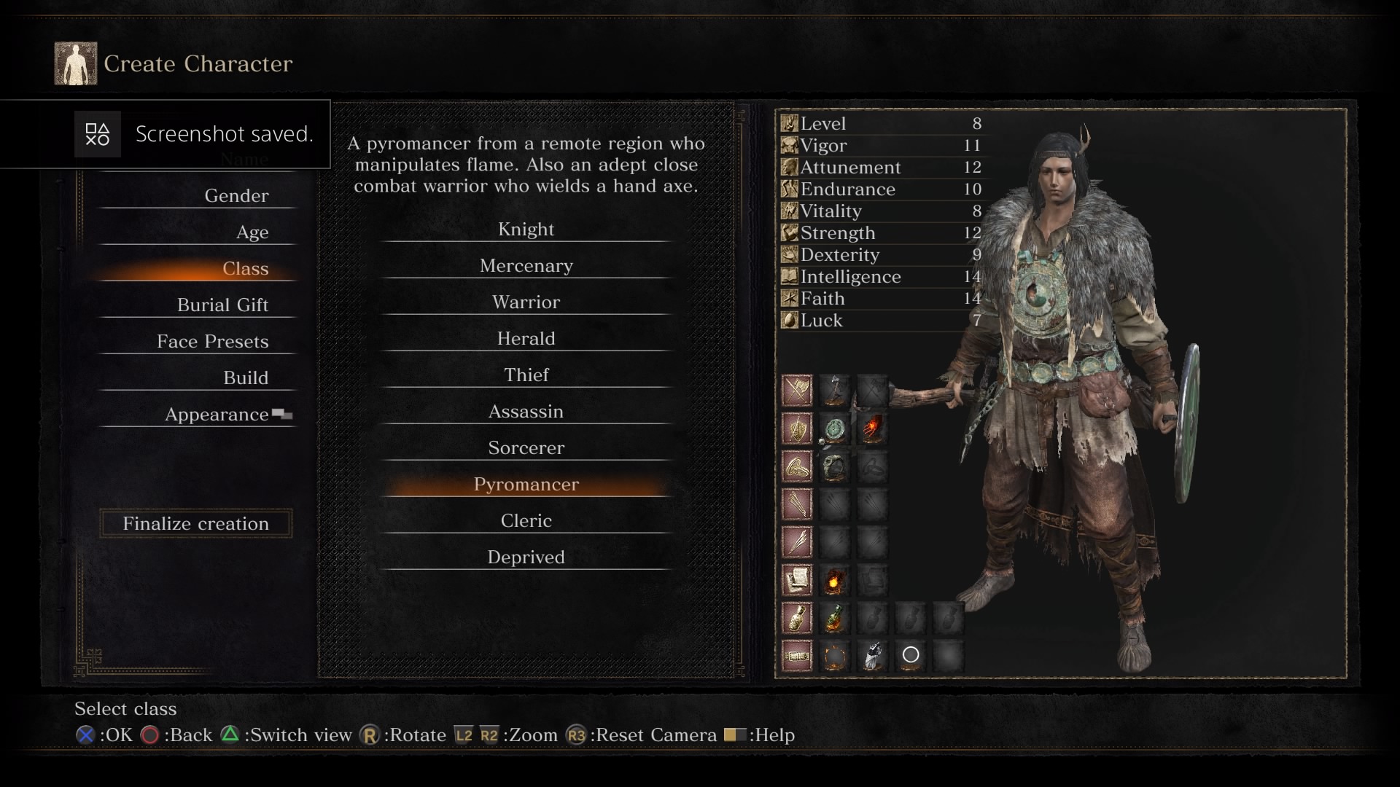Select the pyromancy flame icon beside shield

tap(873, 429)
